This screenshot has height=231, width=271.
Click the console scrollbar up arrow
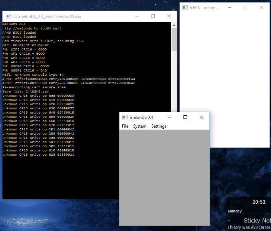(174, 25)
